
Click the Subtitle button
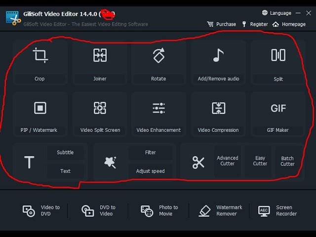65,153
